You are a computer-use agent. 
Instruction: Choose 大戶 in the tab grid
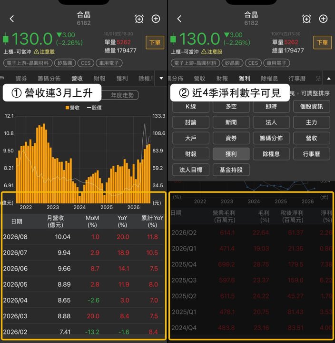[191, 138]
